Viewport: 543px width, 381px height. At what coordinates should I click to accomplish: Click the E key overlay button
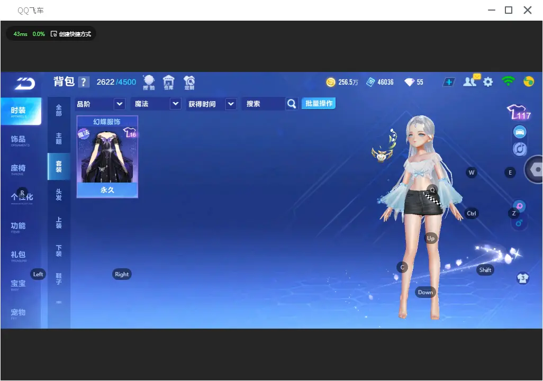point(510,173)
